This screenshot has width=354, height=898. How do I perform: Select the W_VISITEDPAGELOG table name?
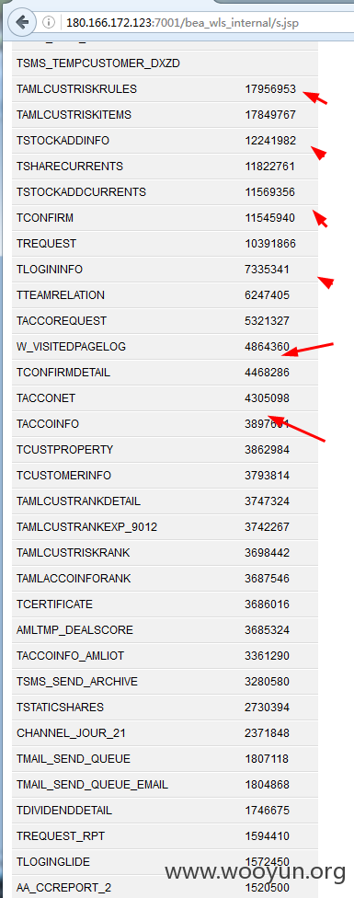[x=71, y=347]
